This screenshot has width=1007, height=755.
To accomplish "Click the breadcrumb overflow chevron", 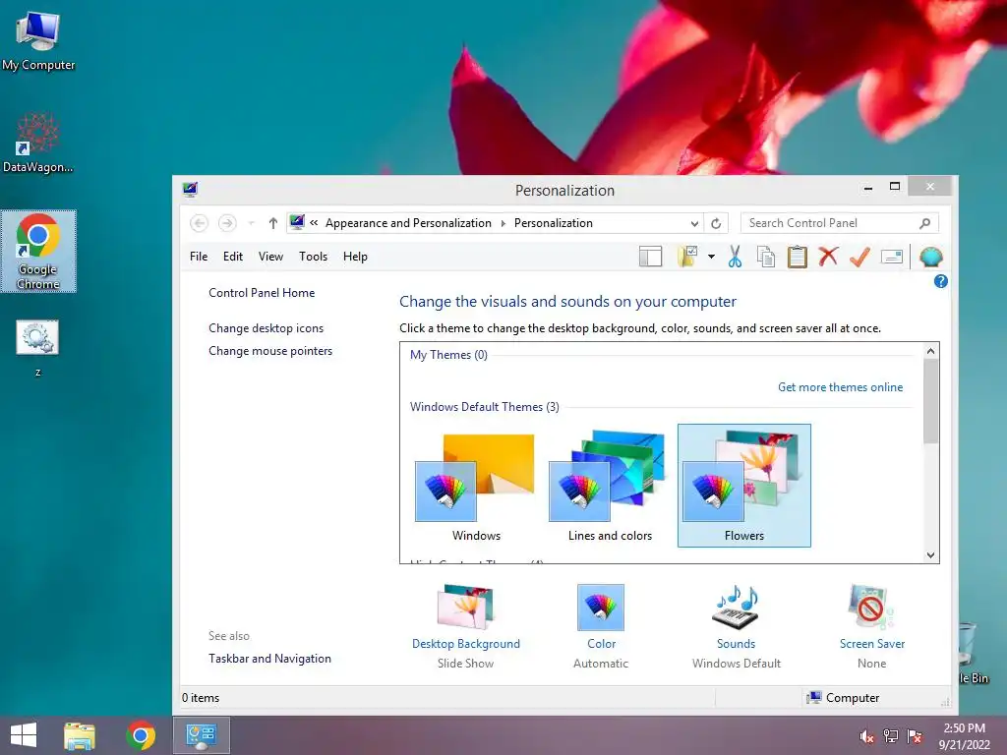I will (x=314, y=223).
